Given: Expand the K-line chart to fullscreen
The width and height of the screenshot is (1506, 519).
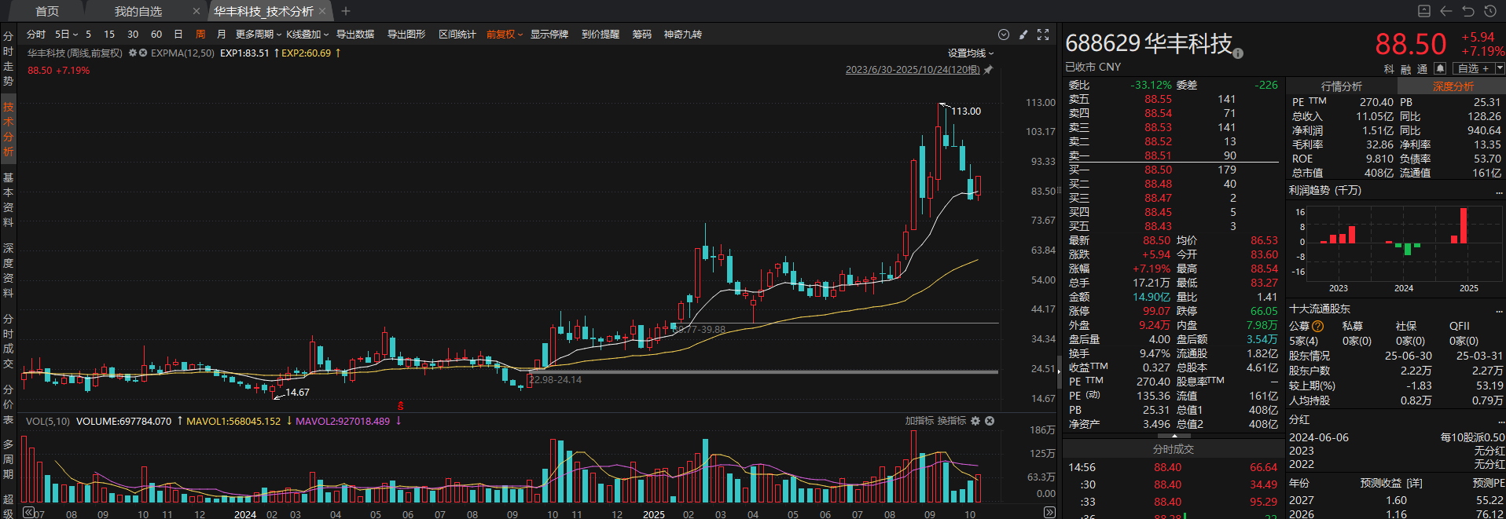Looking at the screenshot, I should [1043, 35].
